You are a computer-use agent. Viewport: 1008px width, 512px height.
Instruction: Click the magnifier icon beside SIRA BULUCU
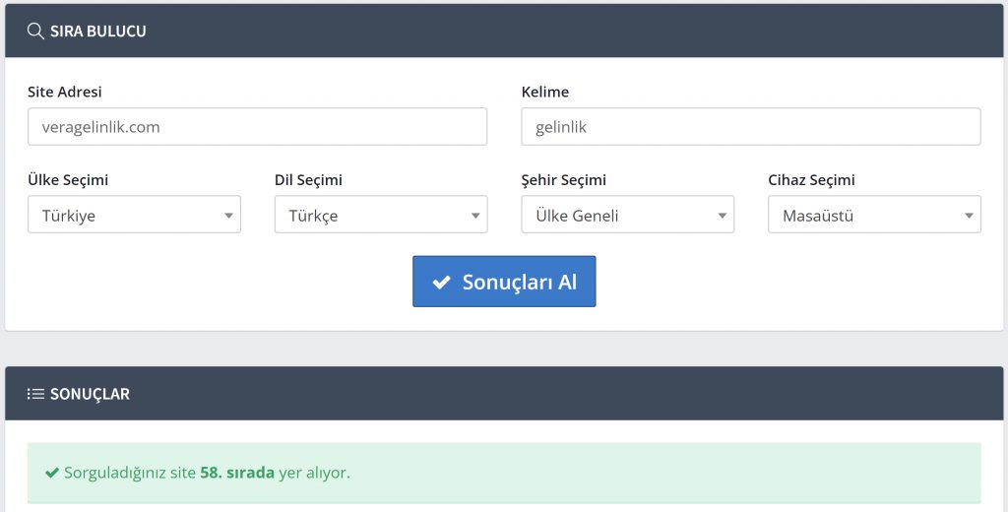35,32
